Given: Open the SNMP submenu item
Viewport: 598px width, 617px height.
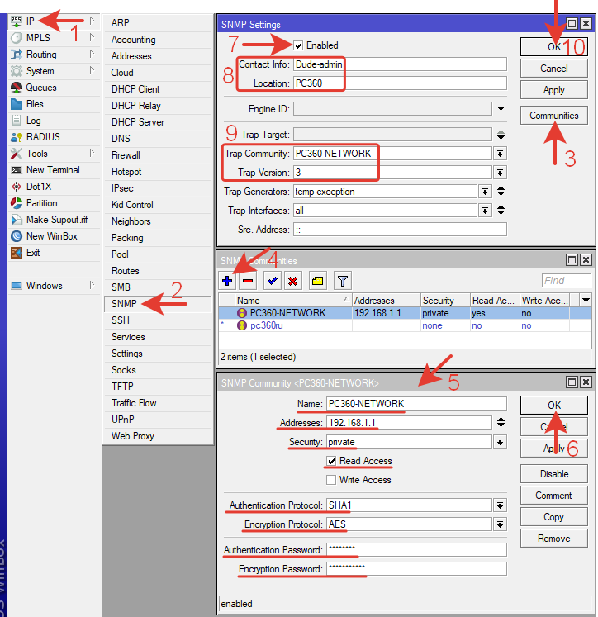Looking at the screenshot, I should (x=158, y=304).
